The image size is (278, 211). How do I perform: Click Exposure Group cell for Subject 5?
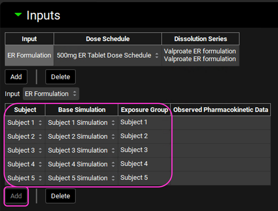coord(144,178)
